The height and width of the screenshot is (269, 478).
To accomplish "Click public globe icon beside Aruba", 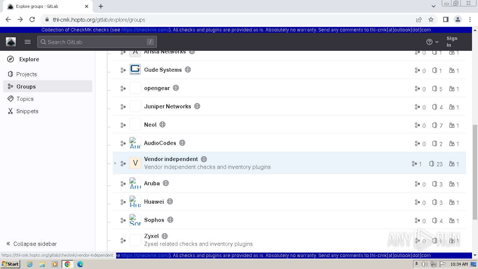I will [166, 183].
